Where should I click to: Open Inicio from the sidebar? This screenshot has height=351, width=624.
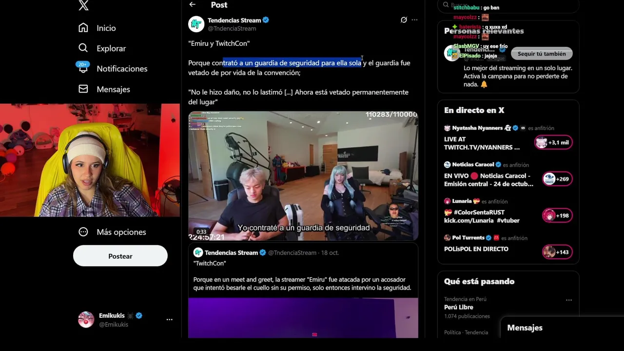point(97,28)
